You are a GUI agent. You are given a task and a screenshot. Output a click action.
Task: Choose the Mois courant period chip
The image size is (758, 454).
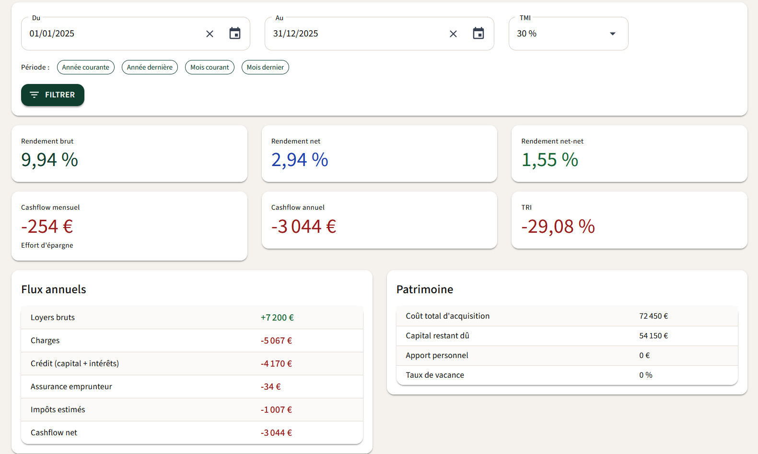(x=210, y=67)
